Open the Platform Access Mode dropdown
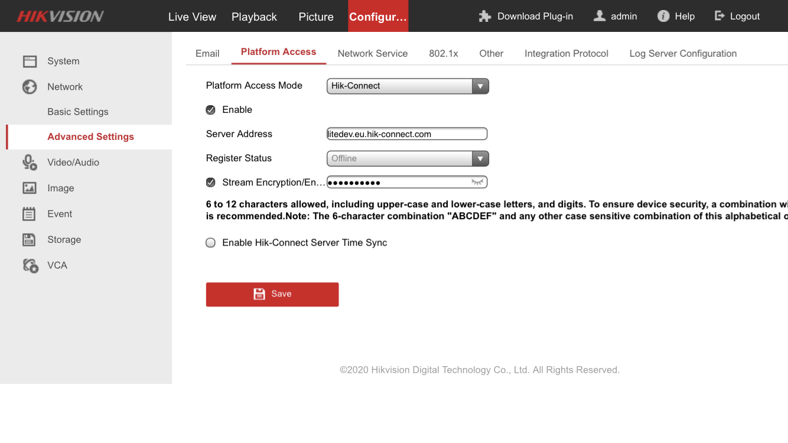The image size is (788, 443). [x=408, y=86]
